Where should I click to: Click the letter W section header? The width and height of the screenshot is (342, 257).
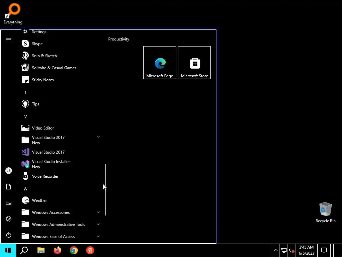click(25, 189)
